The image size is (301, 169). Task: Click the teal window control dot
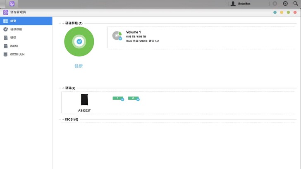click(275, 12)
